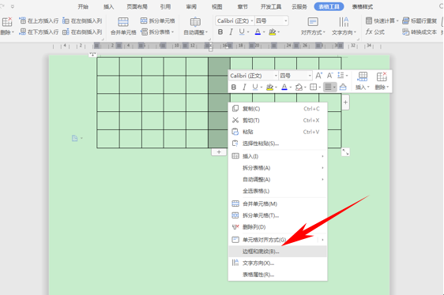The width and height of the screenshot is (444, 295).
Task: Toggle Italic in the ribbon
Action: [231, 32]
